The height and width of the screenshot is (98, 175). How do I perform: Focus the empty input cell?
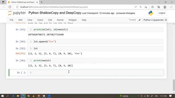(98, 73)
